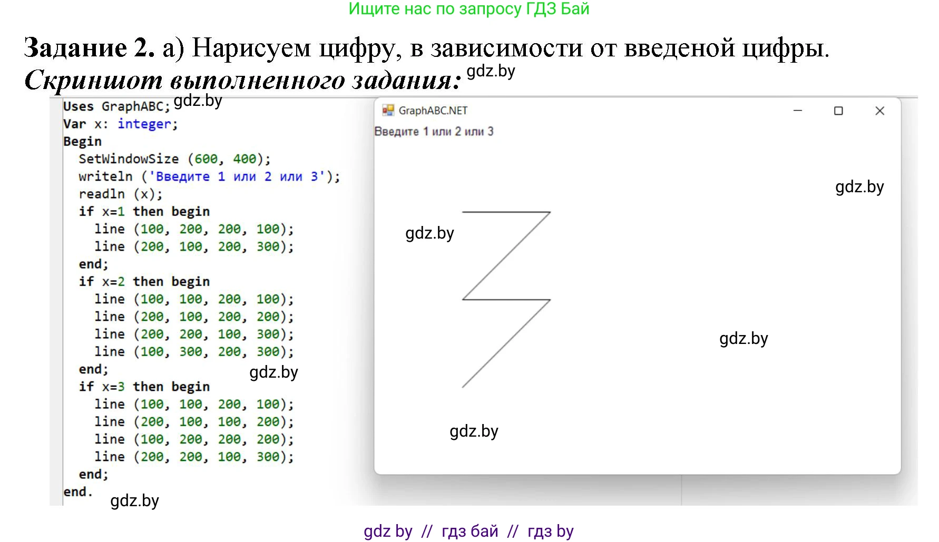The width and height of the screenshot is (939, 542).
Task: Click the final 'end.' line of program
Action: pos(77,491)
